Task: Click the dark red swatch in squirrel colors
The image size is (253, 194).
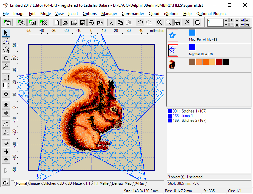Action: 219,62
